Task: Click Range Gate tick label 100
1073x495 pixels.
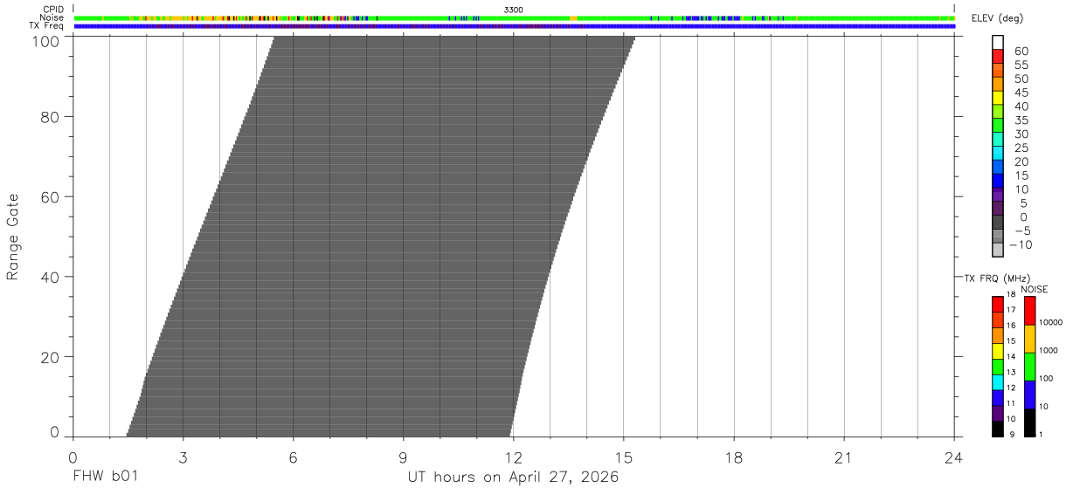Action: click(x=45, y=39)
